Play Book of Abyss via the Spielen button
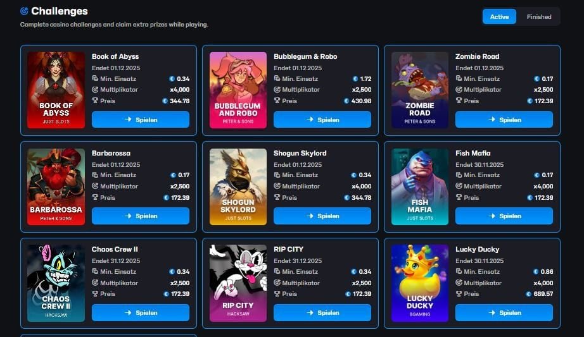 click(141, 119)
